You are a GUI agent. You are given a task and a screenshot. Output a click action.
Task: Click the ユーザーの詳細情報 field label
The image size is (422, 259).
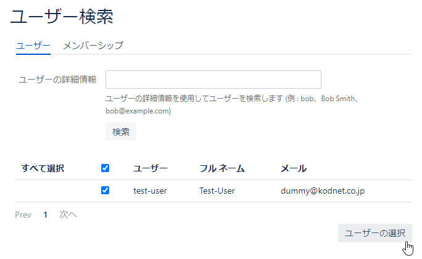pyautogui.click(x=57, y=80)
